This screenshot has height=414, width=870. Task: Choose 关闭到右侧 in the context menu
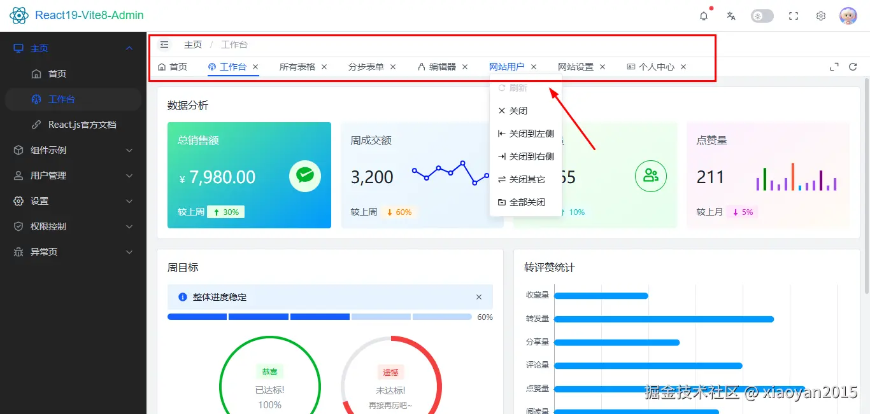526,156
